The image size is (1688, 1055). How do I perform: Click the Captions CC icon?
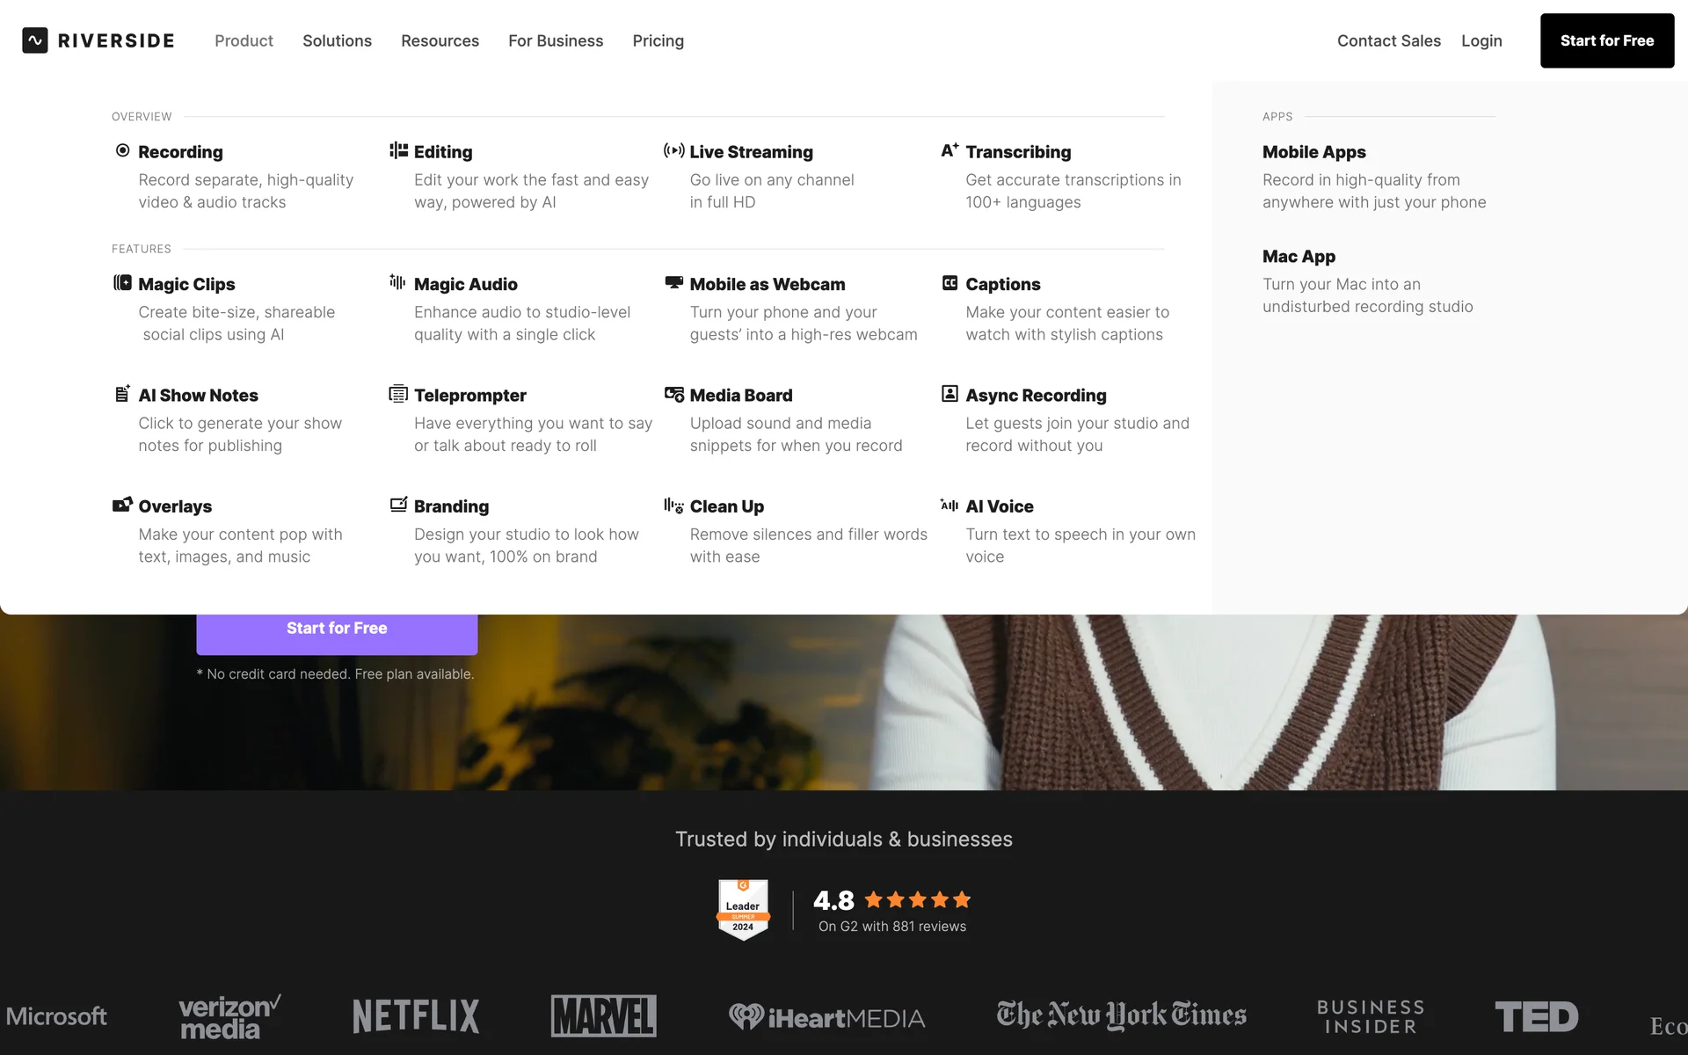pos(949,283)
